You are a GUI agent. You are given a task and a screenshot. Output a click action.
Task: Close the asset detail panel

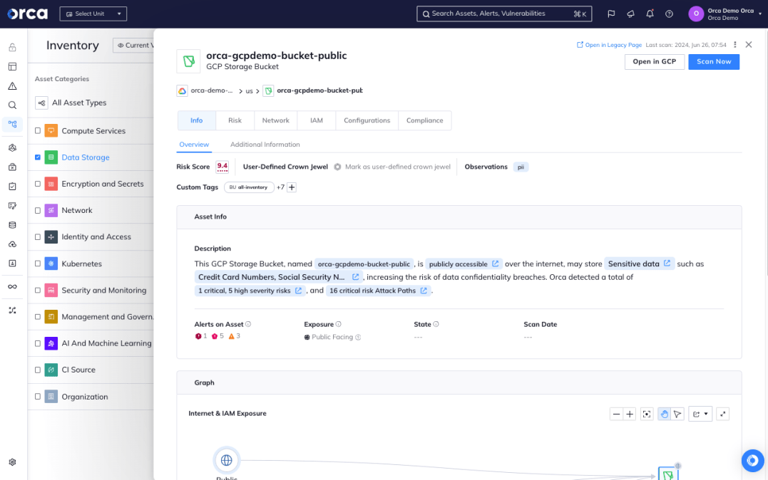coord(749,45)
